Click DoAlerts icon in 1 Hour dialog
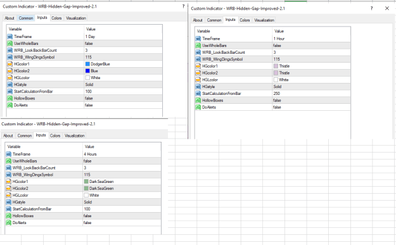The height and width of the screenshot is (245, 396). (x=198, y=107)
